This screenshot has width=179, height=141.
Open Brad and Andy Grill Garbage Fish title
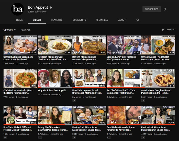pyautogui.click(x=121, y=58)
